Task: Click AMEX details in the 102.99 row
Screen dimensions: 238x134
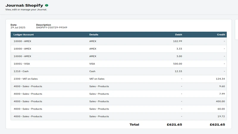Action: (93, 41)
